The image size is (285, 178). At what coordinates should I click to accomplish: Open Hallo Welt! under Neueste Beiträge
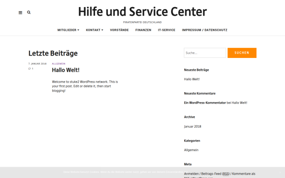coord(192,79)
